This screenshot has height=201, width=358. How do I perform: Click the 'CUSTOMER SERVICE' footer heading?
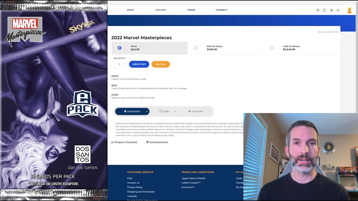140,172
